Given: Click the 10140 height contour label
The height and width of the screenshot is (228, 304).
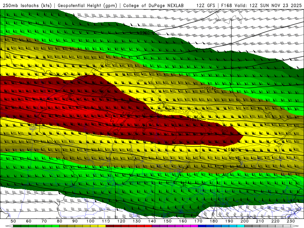Looking at the screenshot, I should (x=210, y=89).
